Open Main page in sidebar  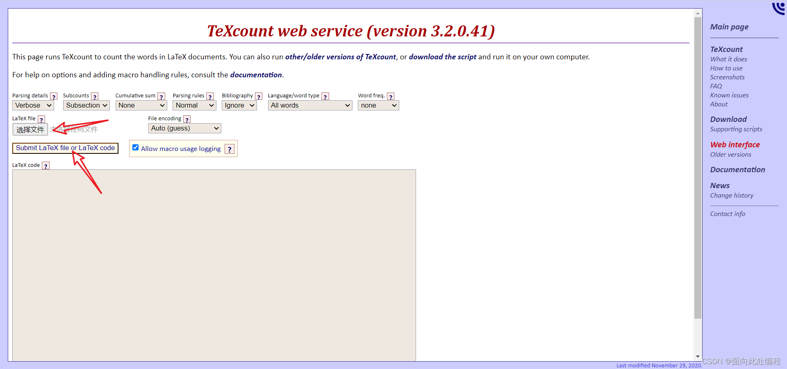coord(729,27)
